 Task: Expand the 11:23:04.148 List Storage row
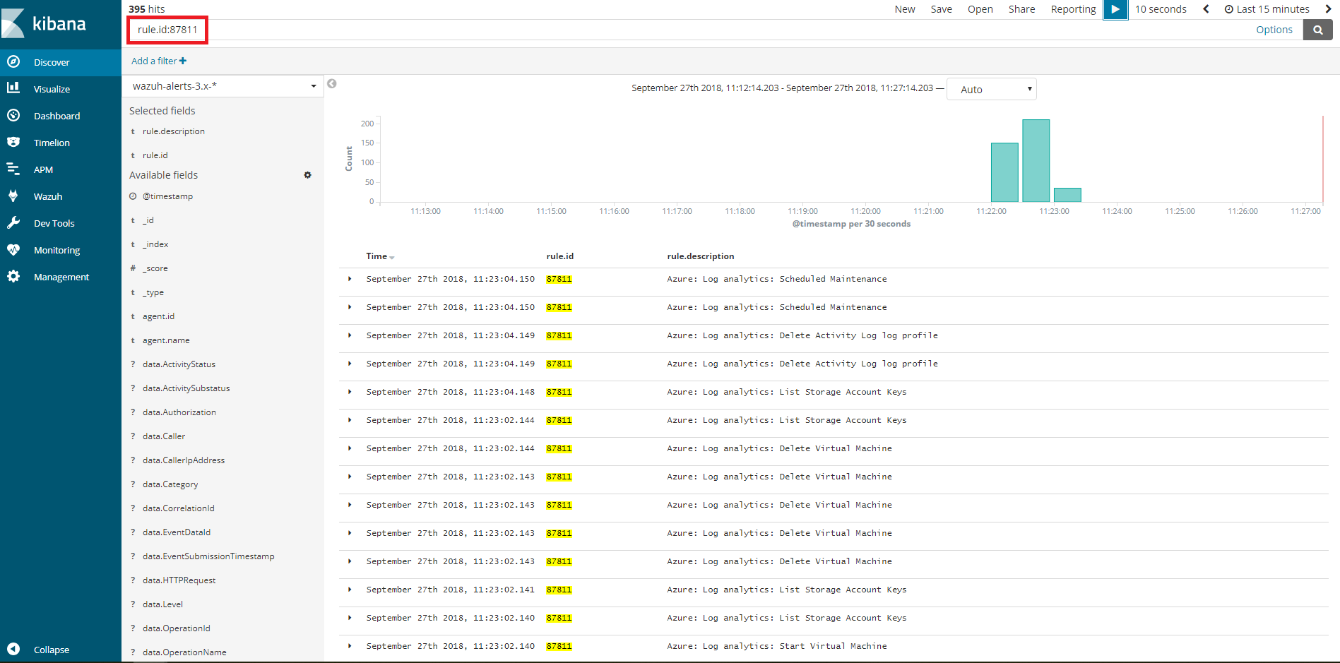350,392
